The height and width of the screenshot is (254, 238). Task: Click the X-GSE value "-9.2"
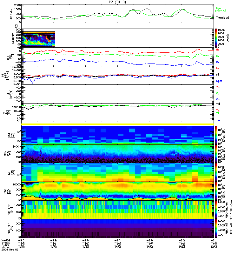[22, 240]
